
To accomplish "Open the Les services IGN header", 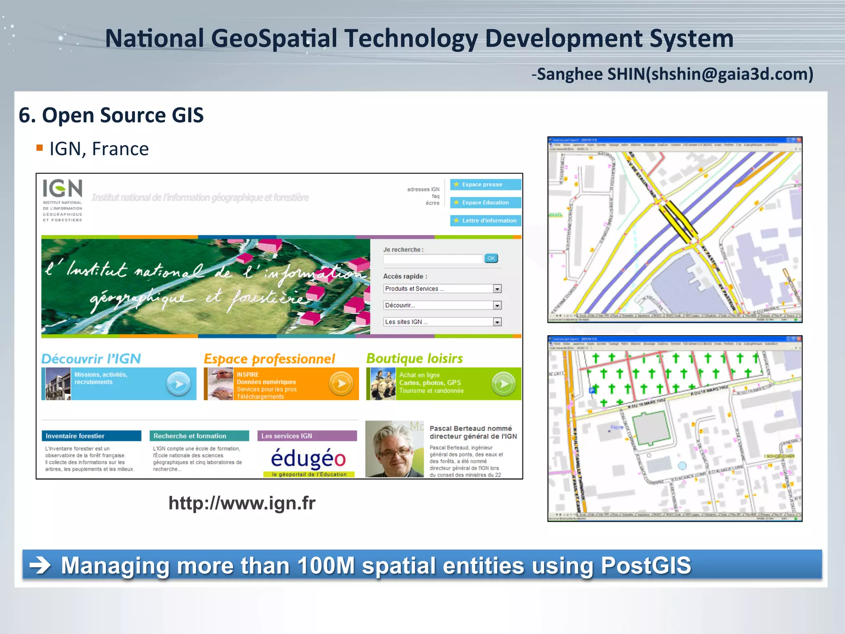I will 307,436.
